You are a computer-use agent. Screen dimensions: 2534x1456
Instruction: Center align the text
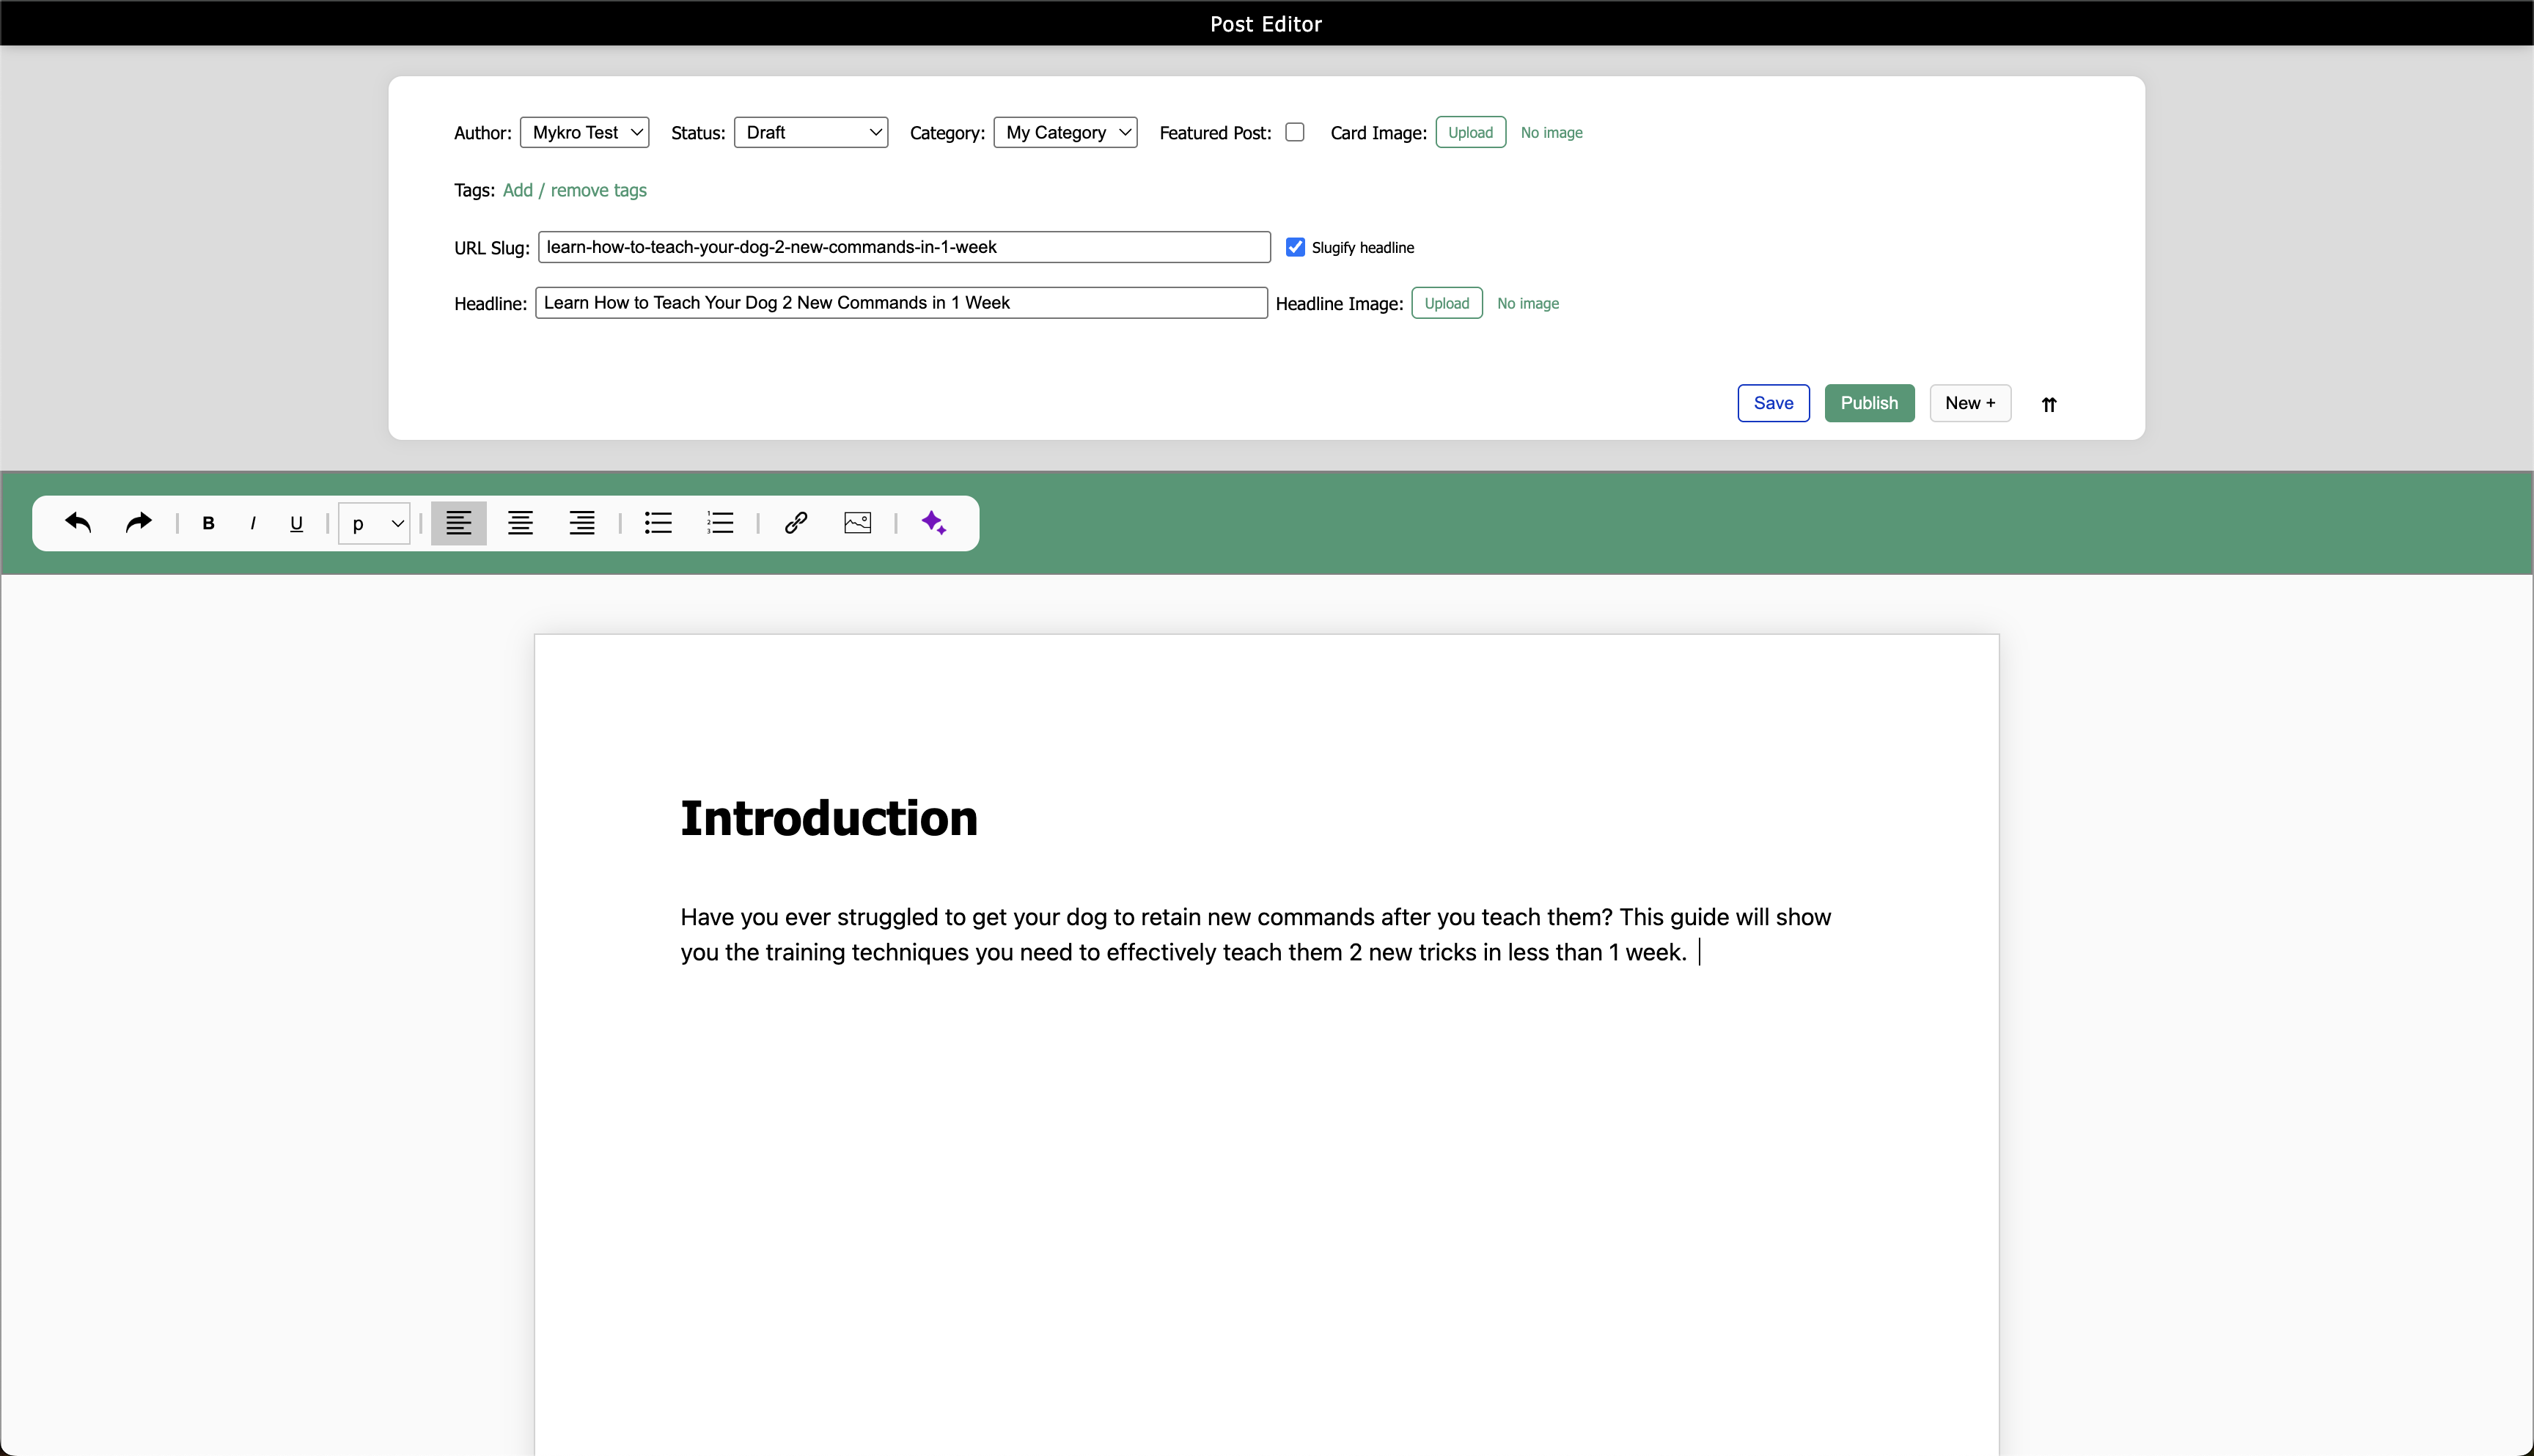pyautogui.click(x=520, y=522)
